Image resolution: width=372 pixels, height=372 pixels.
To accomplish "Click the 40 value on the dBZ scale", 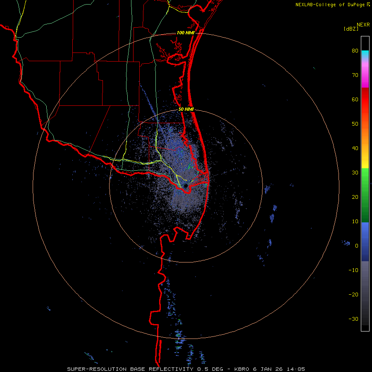I will pos(355,148).
